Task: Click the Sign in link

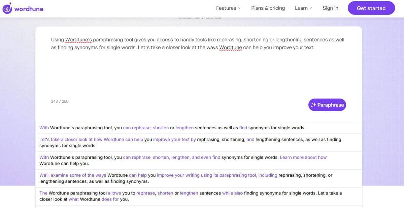Action: 330,8
